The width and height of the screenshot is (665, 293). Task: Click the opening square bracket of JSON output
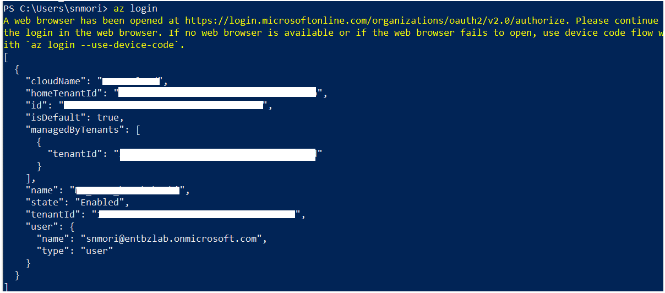[6, 57]
